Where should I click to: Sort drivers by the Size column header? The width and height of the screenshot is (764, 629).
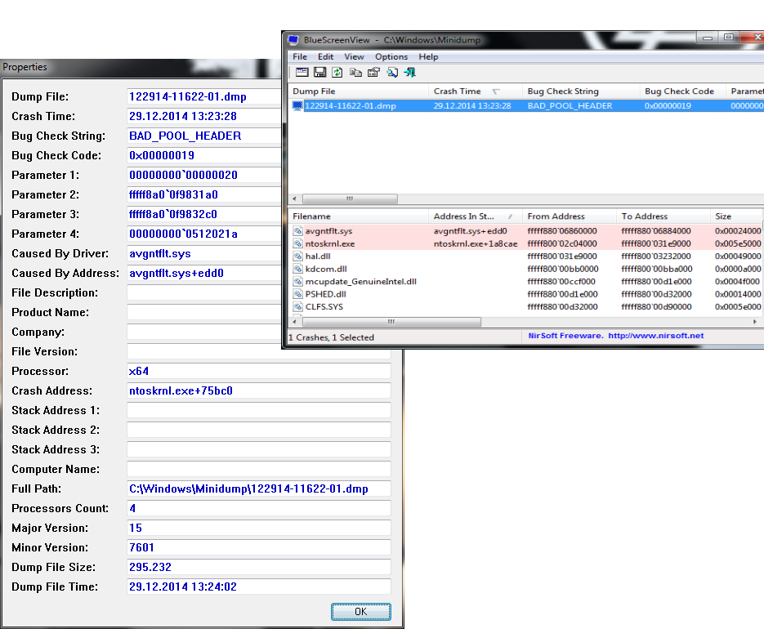point(735,216)
